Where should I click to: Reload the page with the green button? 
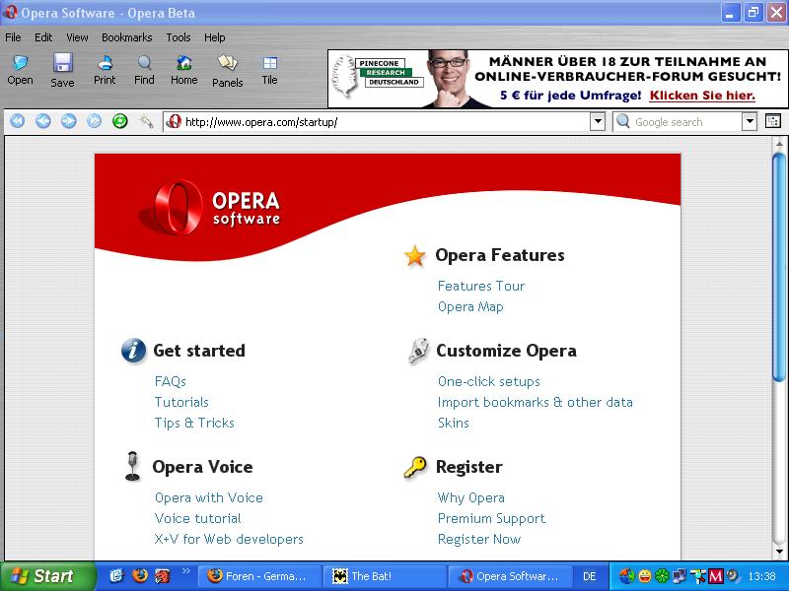coord(119,121)
